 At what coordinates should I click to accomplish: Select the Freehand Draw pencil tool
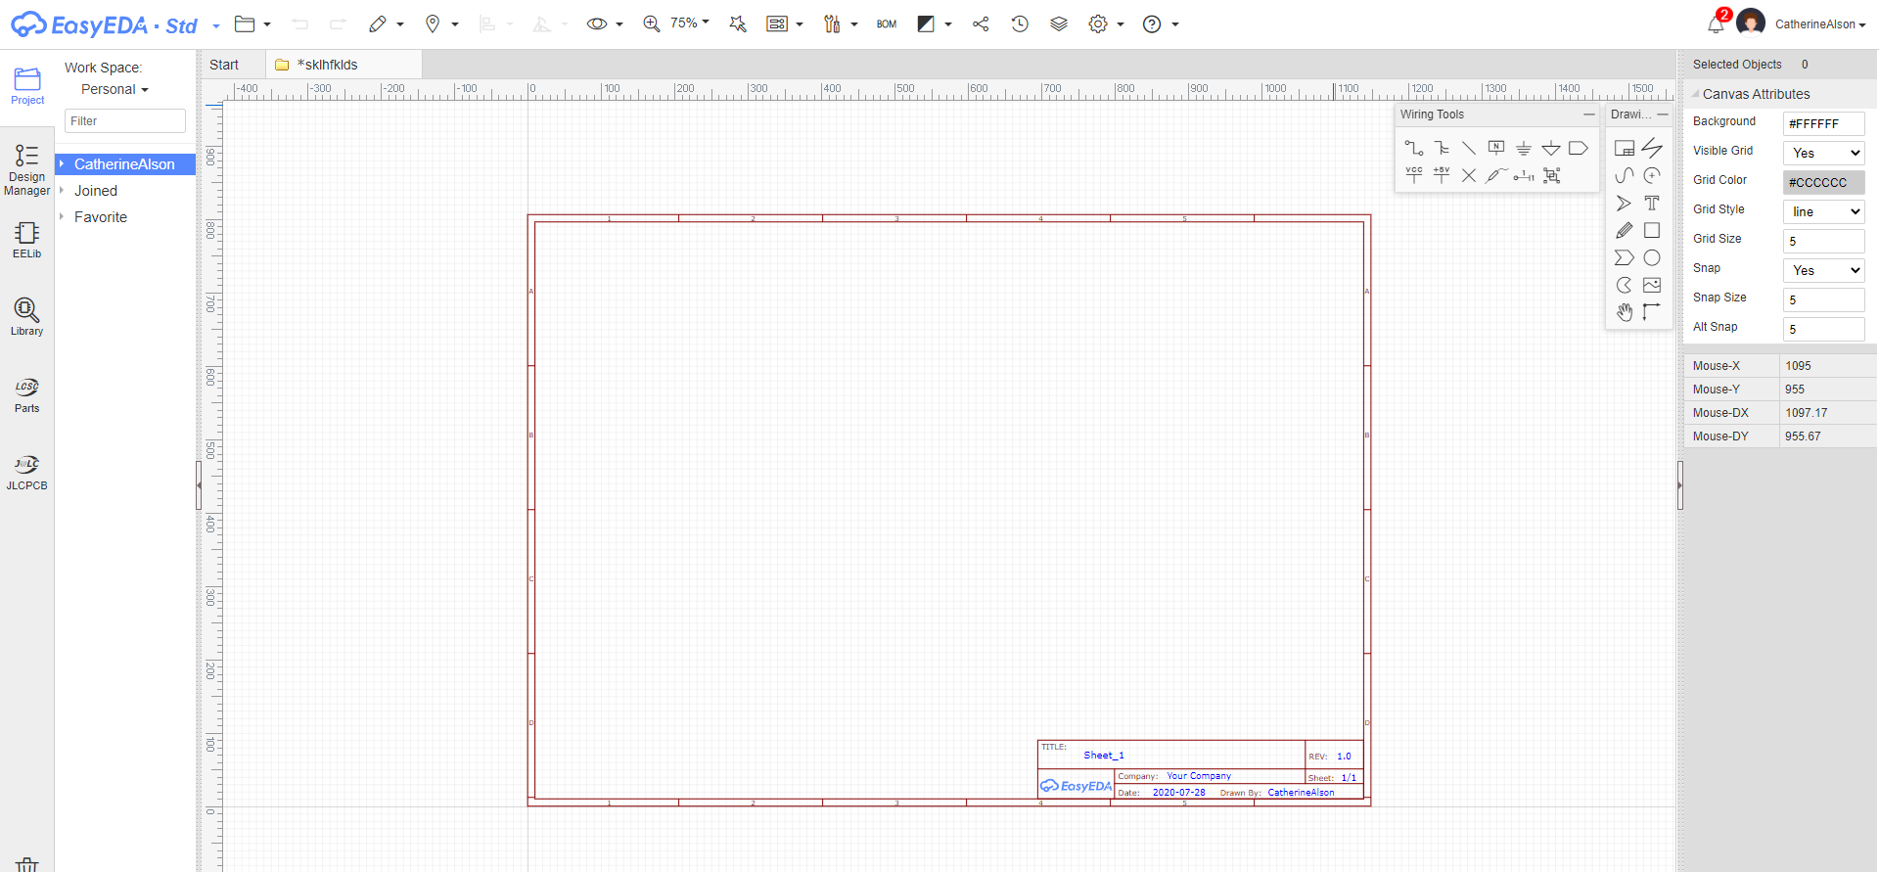(1625, 230)
